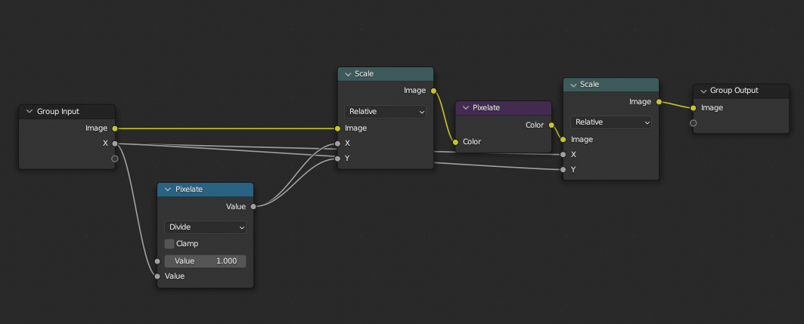Collapse the Group Input node
The height and width of the screenshot is (324, 804).
tap(29, 112)
